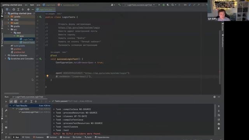Screen dimensions: 249x140
Task: Click the yellow light bulb intention icon
Action: (x=47, y=76)
